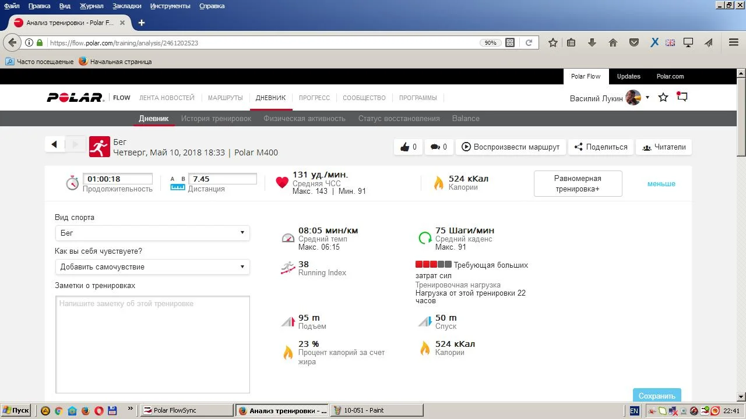Open comments speech bubble counter
Screen dimensions: 746x419
click(x=439, y=147)
